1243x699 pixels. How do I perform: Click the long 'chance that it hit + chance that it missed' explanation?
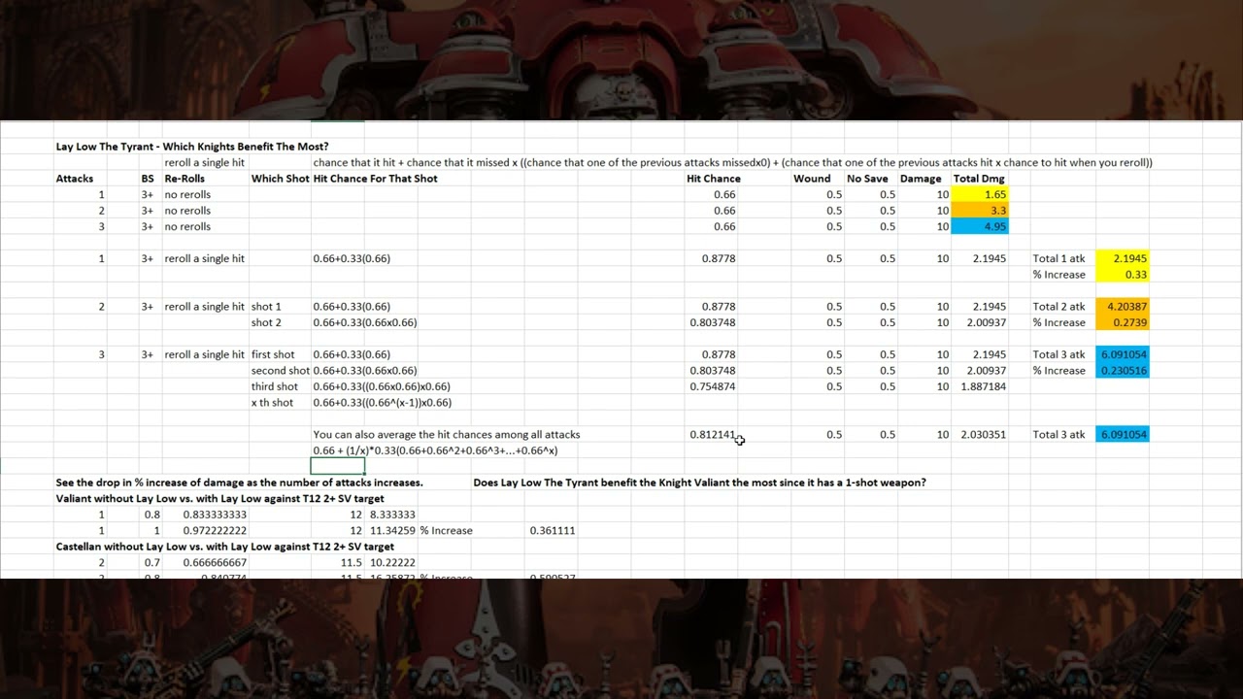pos(732,162)
